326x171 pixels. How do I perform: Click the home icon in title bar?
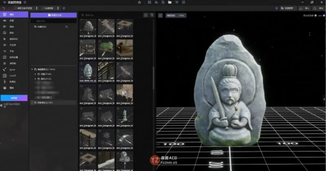(139, 2)
